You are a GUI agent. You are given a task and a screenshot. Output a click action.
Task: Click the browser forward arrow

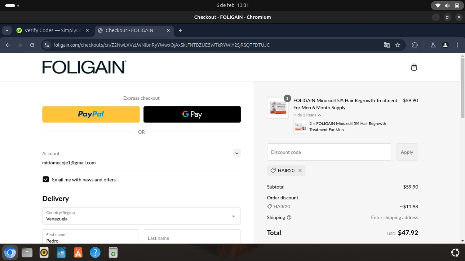point(20,45)
